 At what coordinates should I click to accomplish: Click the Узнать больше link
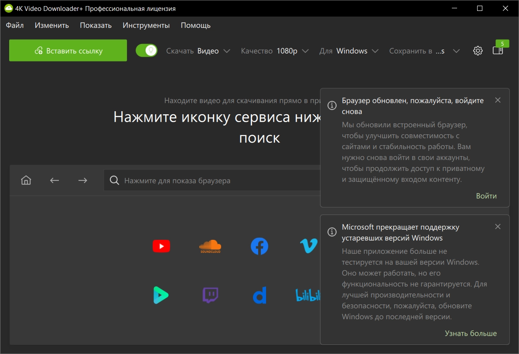coord(471,333)
